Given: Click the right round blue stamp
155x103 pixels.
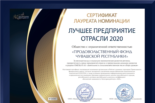Looking at the screenshot, I should pyautogui.click(x=125, y=92).
